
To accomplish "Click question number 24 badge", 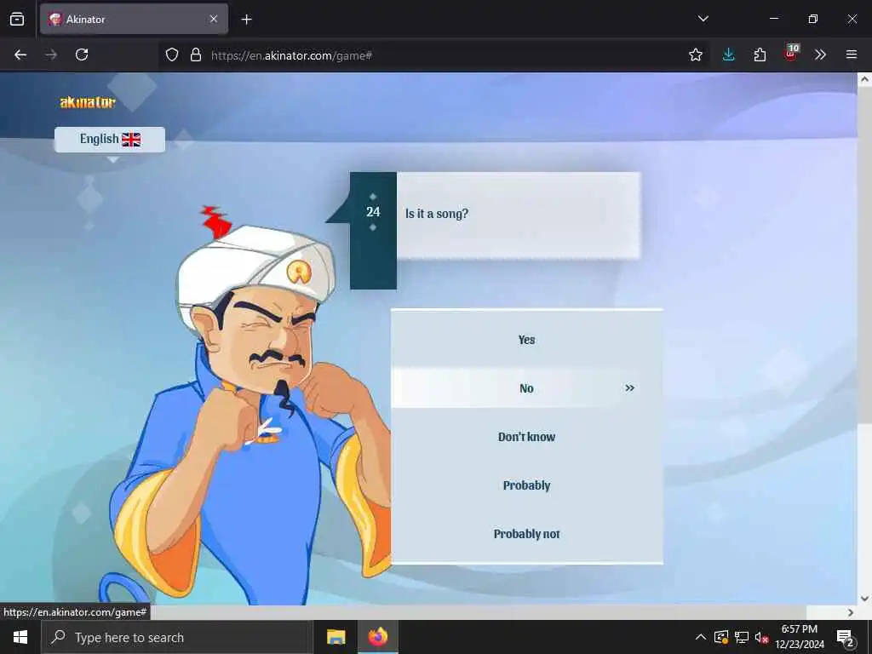I will coord(373,212).
